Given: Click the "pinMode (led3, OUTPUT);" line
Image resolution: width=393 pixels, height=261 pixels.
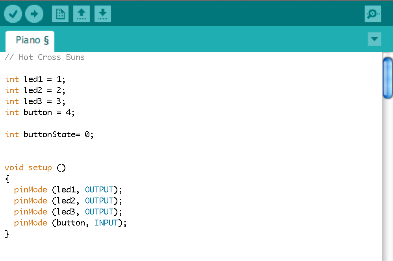Looking at the screenshot, I should coord(68,212).
